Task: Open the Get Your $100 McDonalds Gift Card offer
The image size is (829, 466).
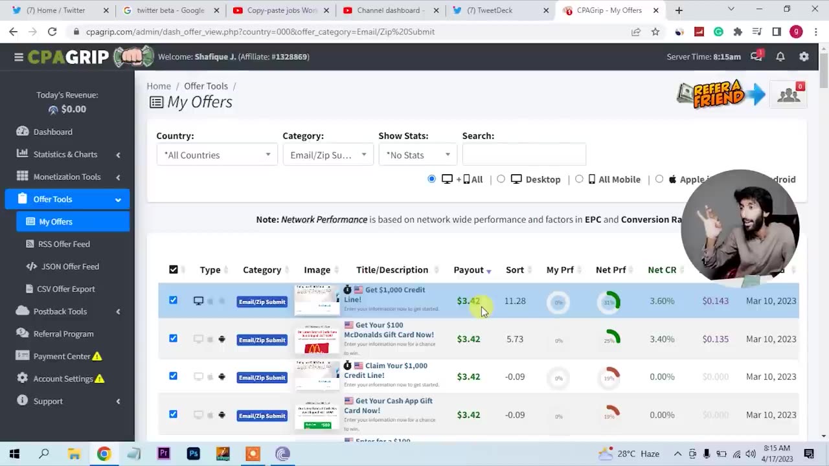Action: (x=389, y=330)
